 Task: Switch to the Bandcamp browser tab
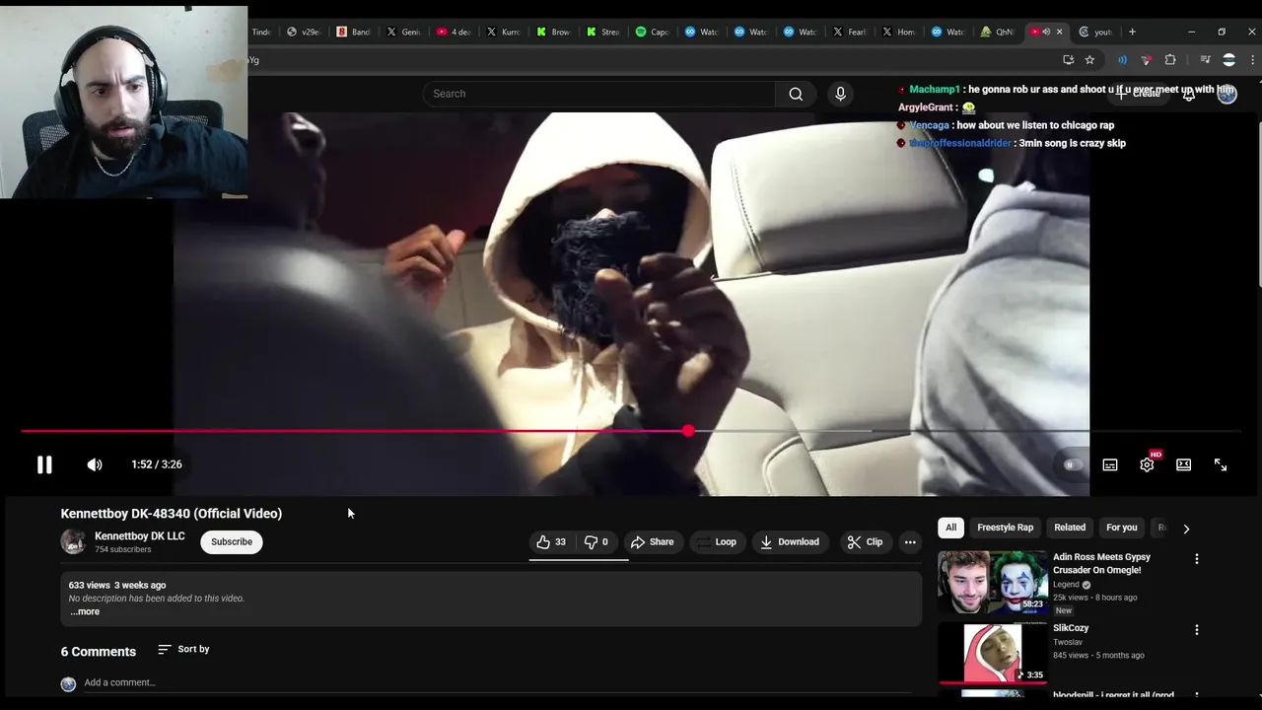pos(353,32)
